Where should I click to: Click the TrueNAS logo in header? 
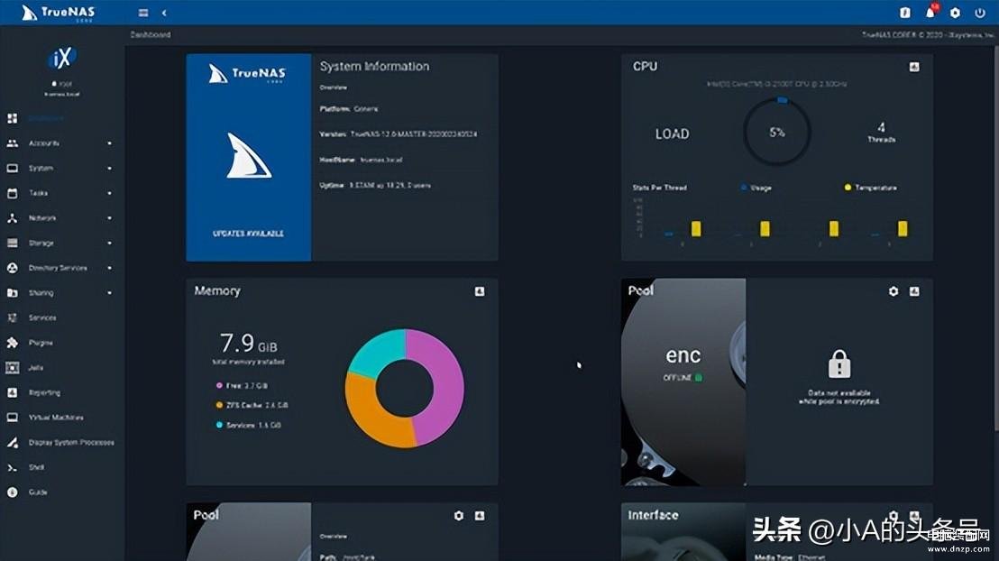pos(58,13)
